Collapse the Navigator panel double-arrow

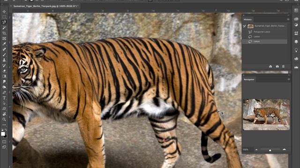point(289,75)
